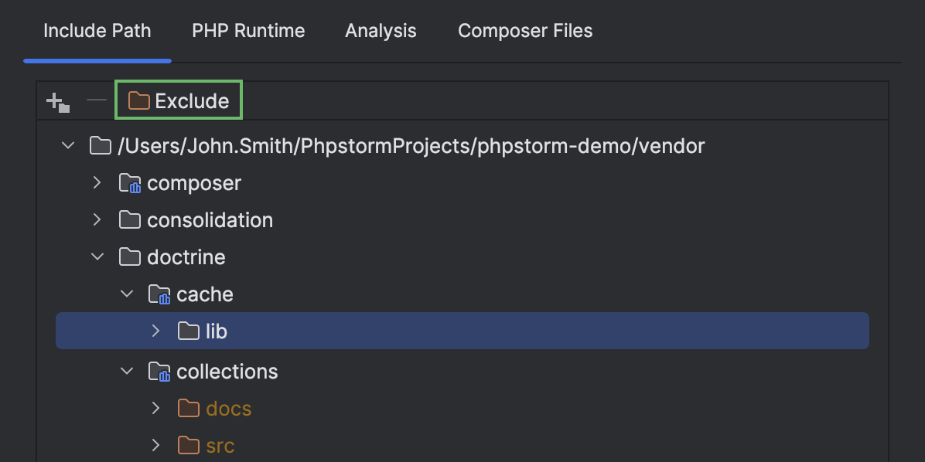Expand the lib tree node

click(x=155, y=331)
